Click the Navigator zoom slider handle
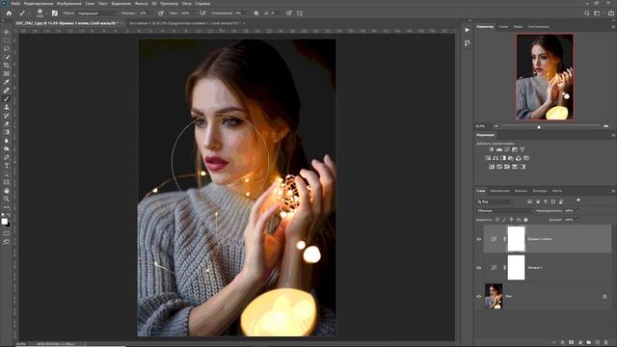Viewport: 617px width, 347px height. 539,127
